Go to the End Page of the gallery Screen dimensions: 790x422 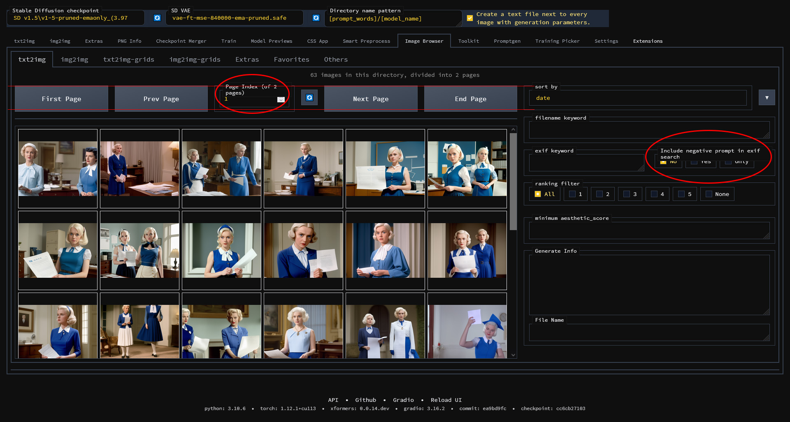(x=470, y=99)
